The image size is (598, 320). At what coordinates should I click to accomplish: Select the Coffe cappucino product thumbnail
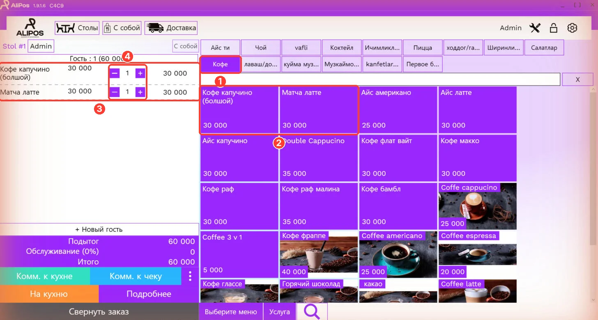(478, 206)
